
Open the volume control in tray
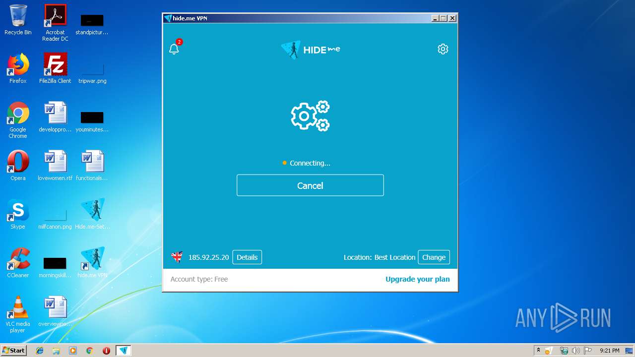[576, 351]
